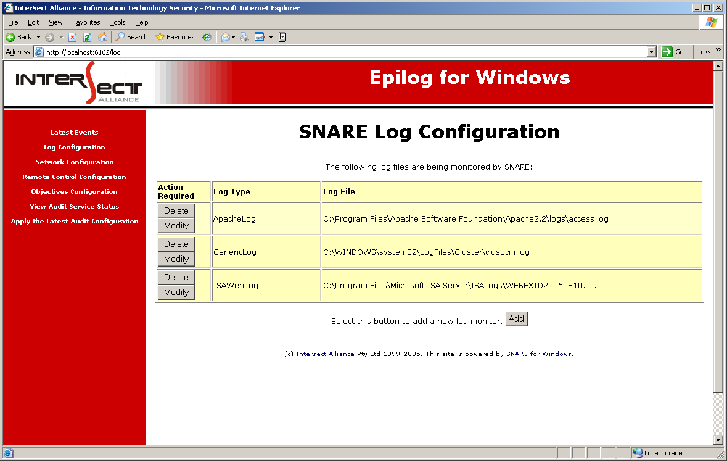The width and height of the screenshot is (727, 461).
Task: Click the Log Type column header
Action: 266,192
